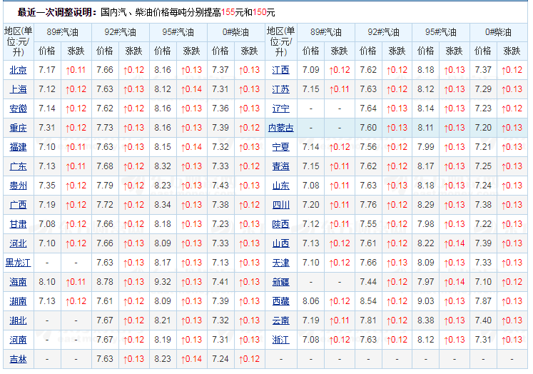
Task: Open the 河北 region link
Action: [x=18, y=243]
